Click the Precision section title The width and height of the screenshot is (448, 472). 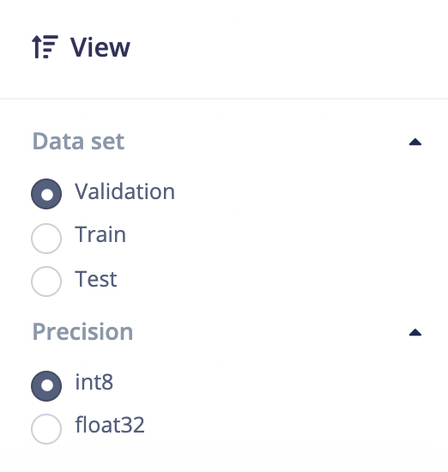pos(82,331)
